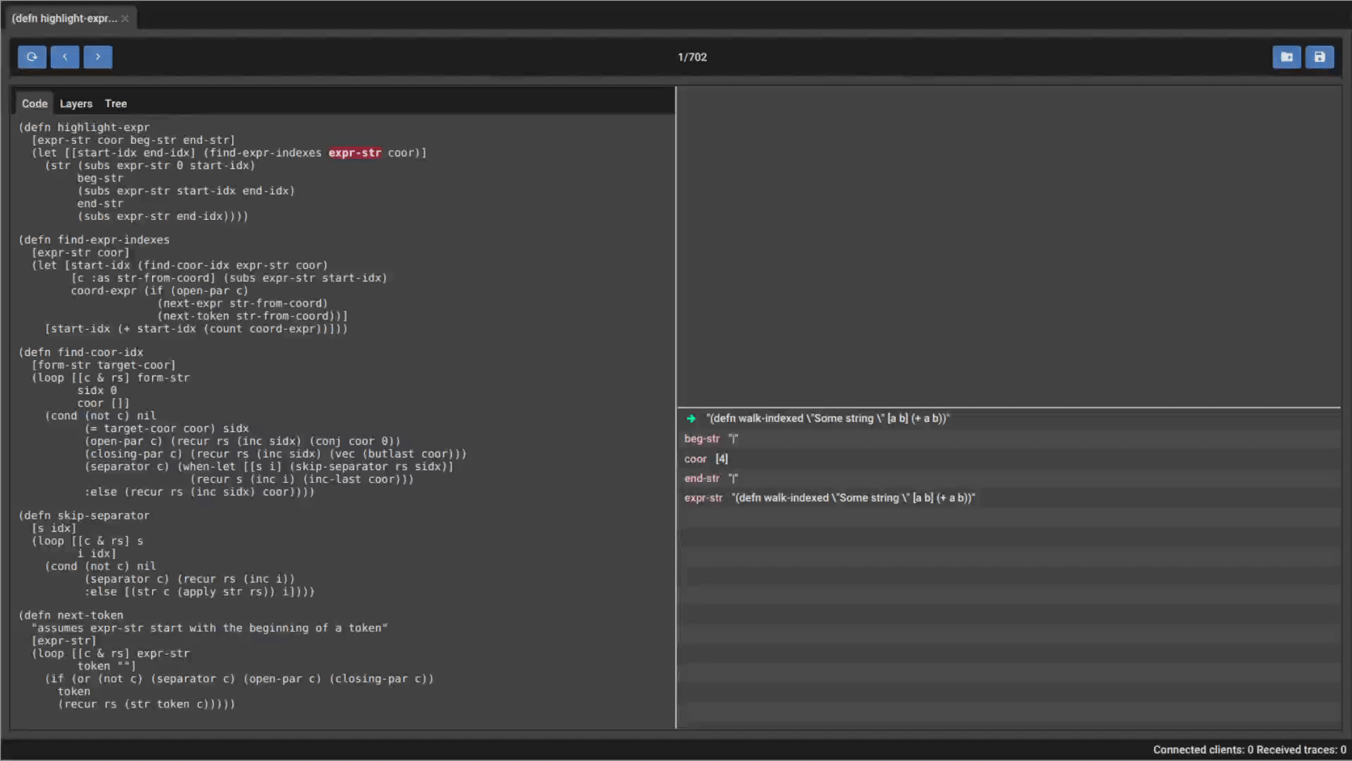1352x761 pixels.
Task: Click the previous trace navigation arrow
Action: [64, 56]
